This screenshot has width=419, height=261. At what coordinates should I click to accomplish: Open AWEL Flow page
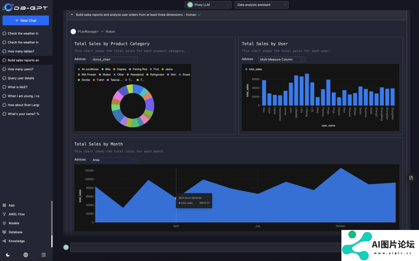[x=17, y=214]
